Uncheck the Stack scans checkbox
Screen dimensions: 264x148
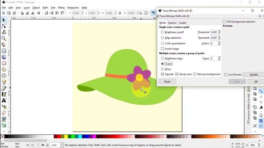[x=177, y=74]
